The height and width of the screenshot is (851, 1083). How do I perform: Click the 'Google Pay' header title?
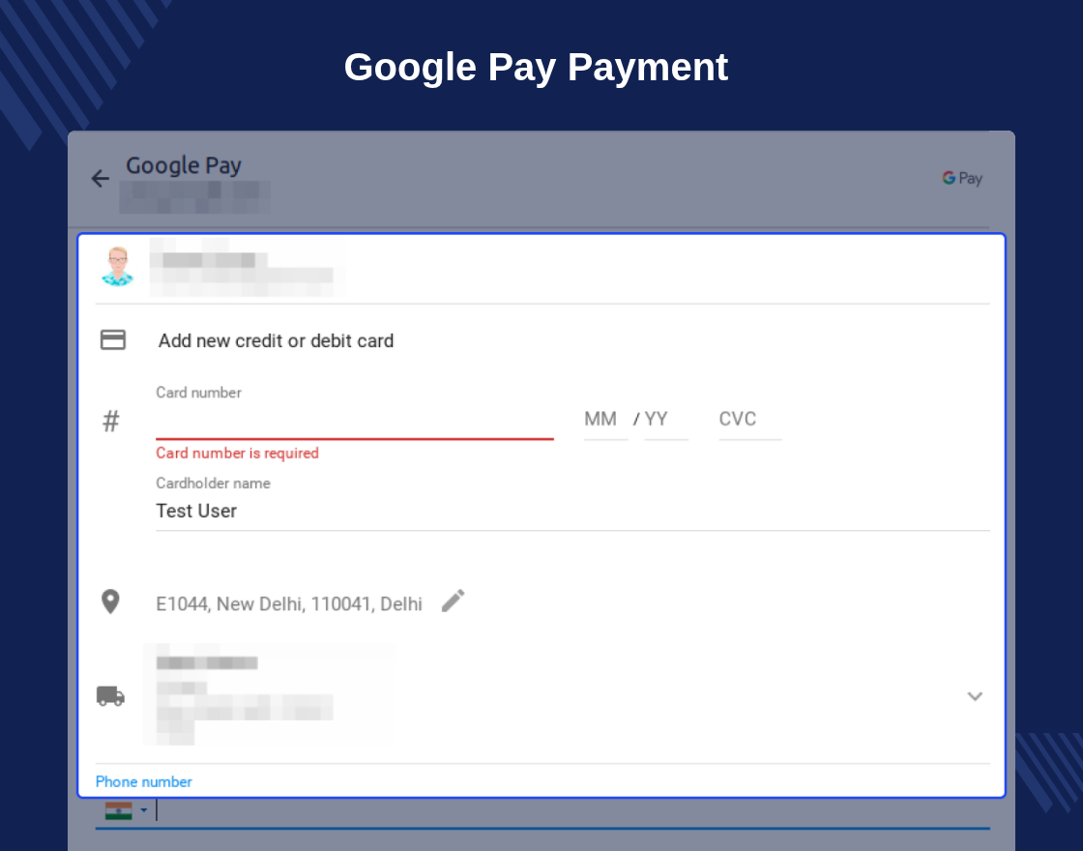click(x=184, y=165)
